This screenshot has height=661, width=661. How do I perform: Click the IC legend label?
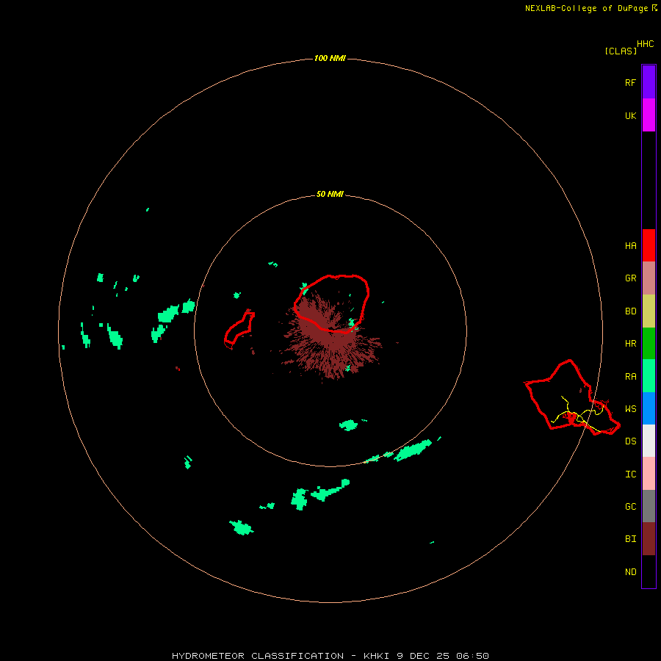(x=630, y=474)
